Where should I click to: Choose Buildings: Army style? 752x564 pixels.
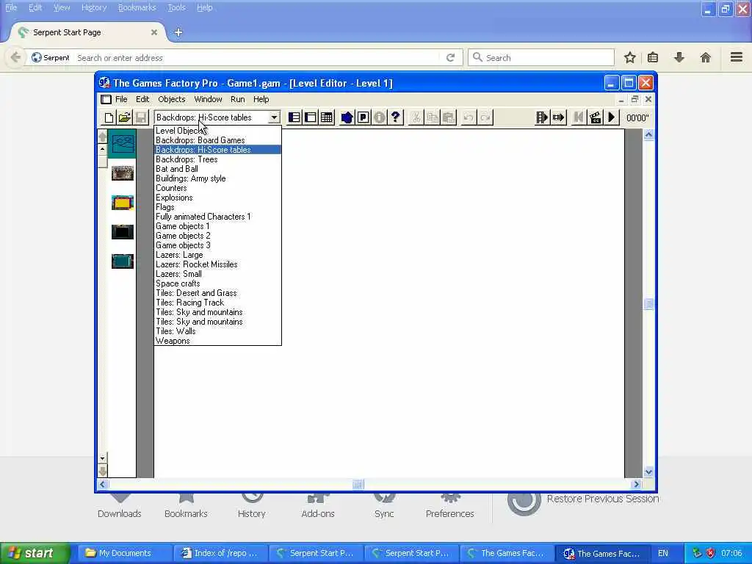pos(217,178)
